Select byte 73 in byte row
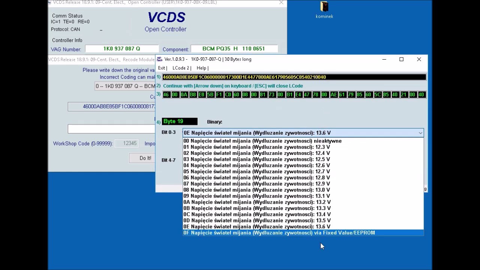The width and height of the screenshot is (480, 270). pos(272,95)
